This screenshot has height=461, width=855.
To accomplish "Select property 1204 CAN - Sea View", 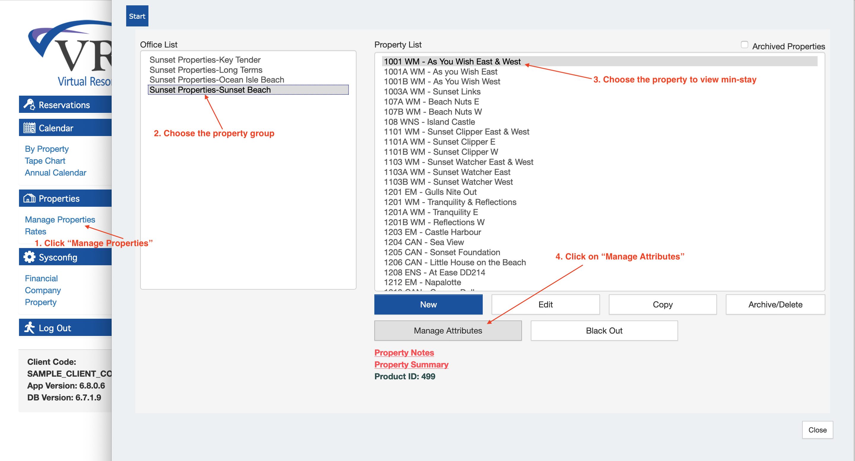I will 424,242.
